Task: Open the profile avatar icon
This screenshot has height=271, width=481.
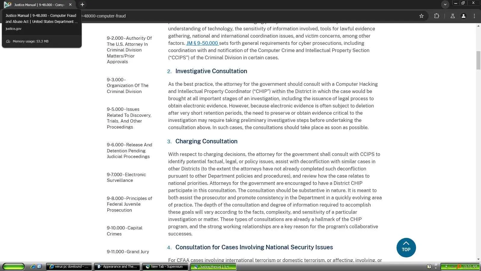Action: coord(464,16)
